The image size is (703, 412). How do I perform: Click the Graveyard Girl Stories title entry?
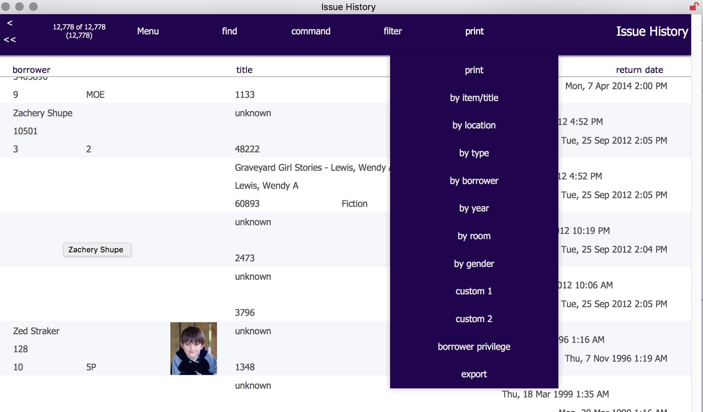click(310, 168)
